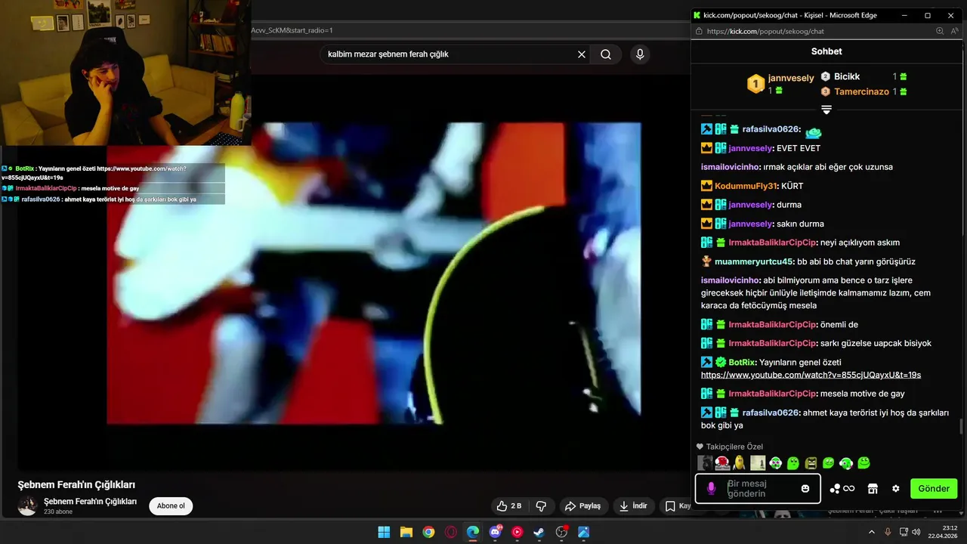Open Discord from the taskbar
This screenshot has height=544, width=967.
tap(496, 532)
